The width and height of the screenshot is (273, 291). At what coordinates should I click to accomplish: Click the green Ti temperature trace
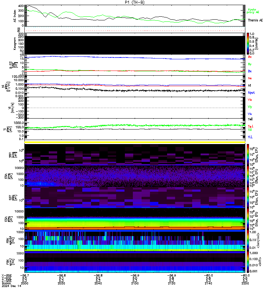pyautogui.click(x=135, y=125)
